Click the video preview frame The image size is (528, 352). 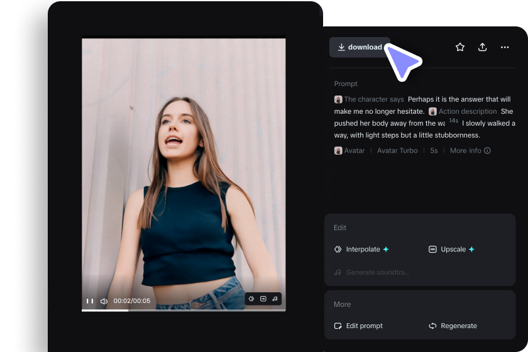click(x=184, y=173)
